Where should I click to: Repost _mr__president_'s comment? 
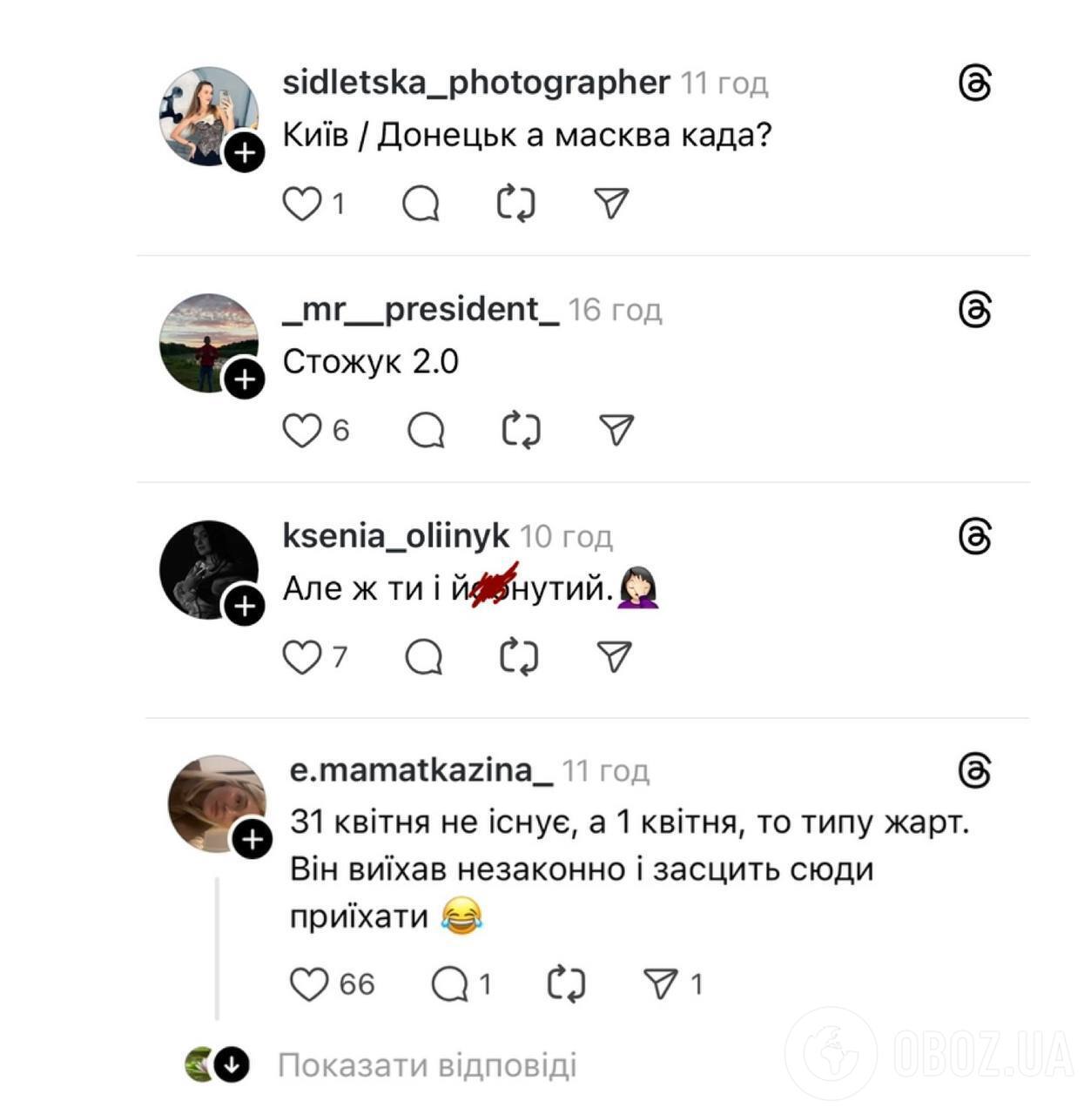(x=522, y=430)
